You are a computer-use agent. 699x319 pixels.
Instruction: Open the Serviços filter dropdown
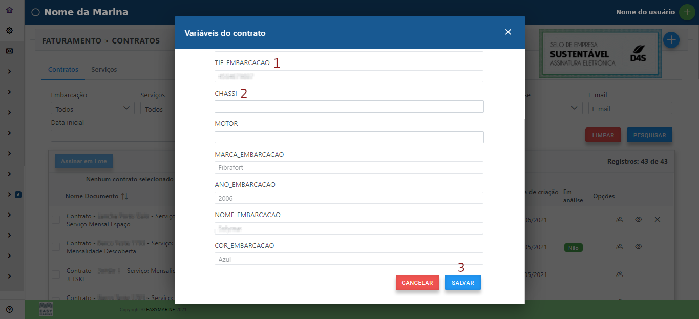click(x=164, y=108)
